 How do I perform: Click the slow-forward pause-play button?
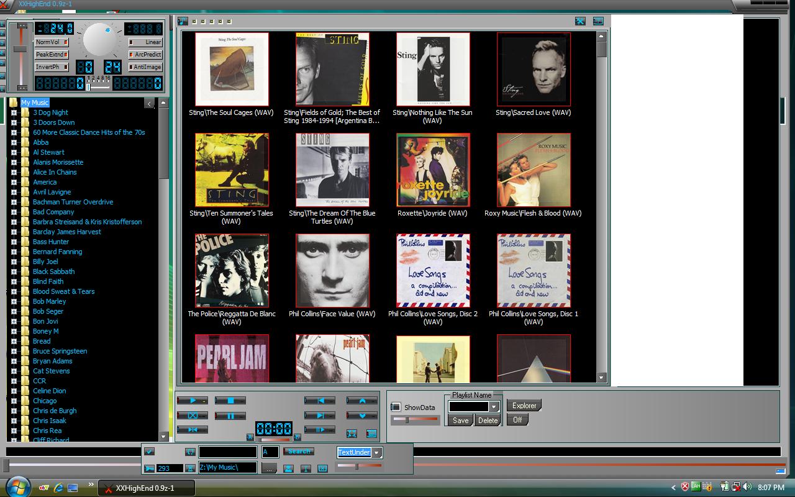pyautogui.click(x=320, y=430)
